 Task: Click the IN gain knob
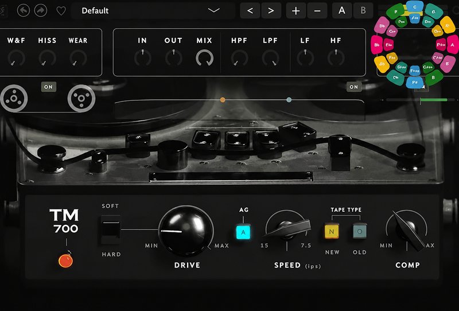coord(142,58)
